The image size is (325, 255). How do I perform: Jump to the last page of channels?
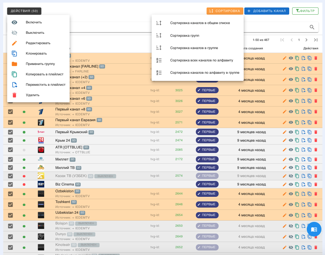pos(316,40)
